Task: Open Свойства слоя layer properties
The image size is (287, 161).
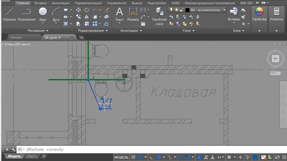Action: pos(159,16)
